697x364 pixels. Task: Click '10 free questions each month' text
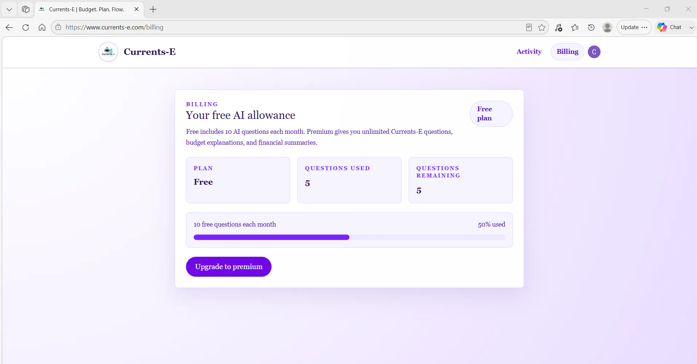point(235,224)
